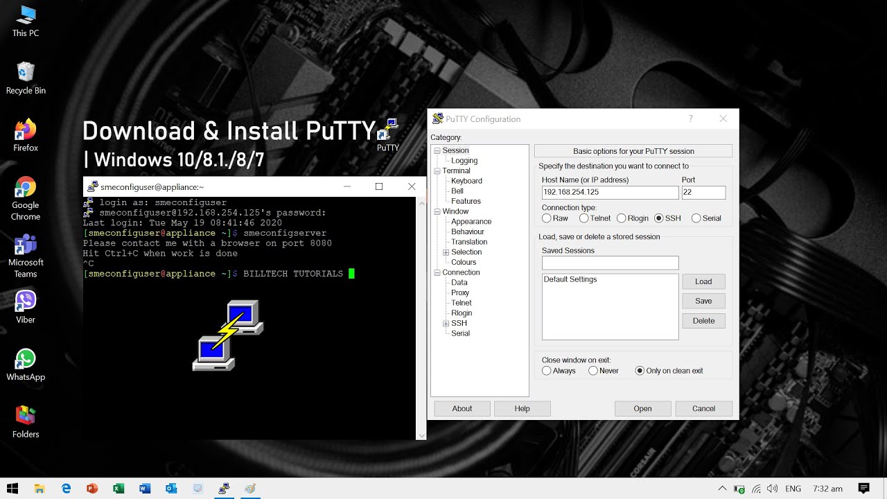Collapse the Session tree node
The width and height of the screenshot is (887, 499).
(437, 150)
